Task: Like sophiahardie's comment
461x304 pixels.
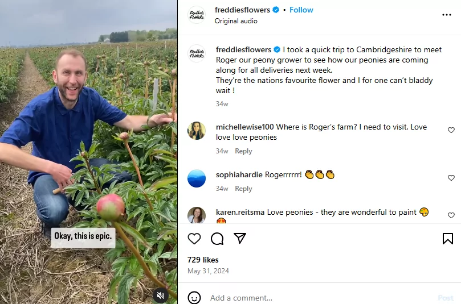Action: pos(451,178)
